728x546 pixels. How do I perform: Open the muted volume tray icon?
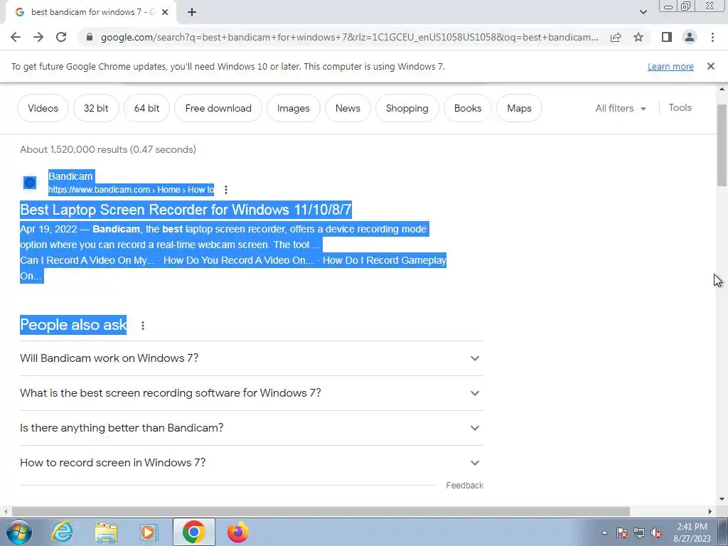click(656, 532)
